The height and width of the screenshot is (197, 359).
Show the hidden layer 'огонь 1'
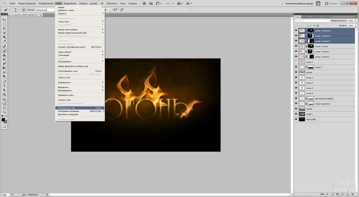pos(296,62)
